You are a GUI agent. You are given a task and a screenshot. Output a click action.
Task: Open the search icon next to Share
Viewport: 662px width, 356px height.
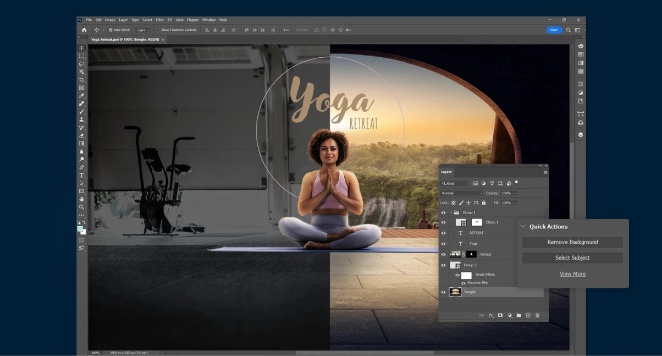coord(569,30)
